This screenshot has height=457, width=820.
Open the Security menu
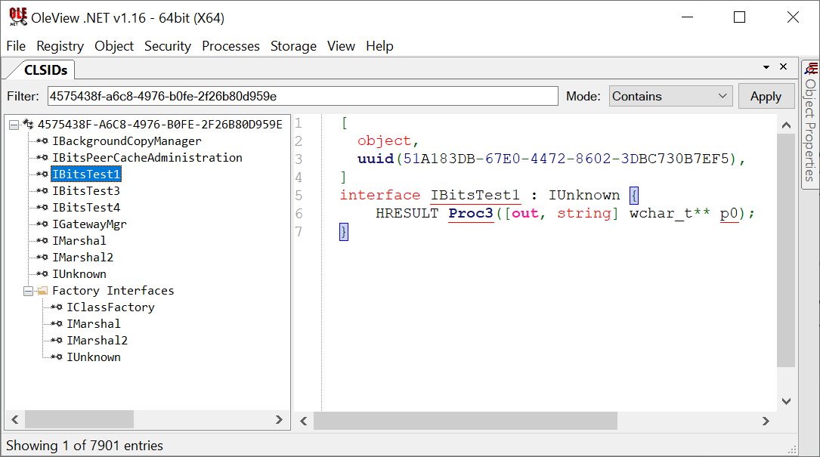point(167,46)
